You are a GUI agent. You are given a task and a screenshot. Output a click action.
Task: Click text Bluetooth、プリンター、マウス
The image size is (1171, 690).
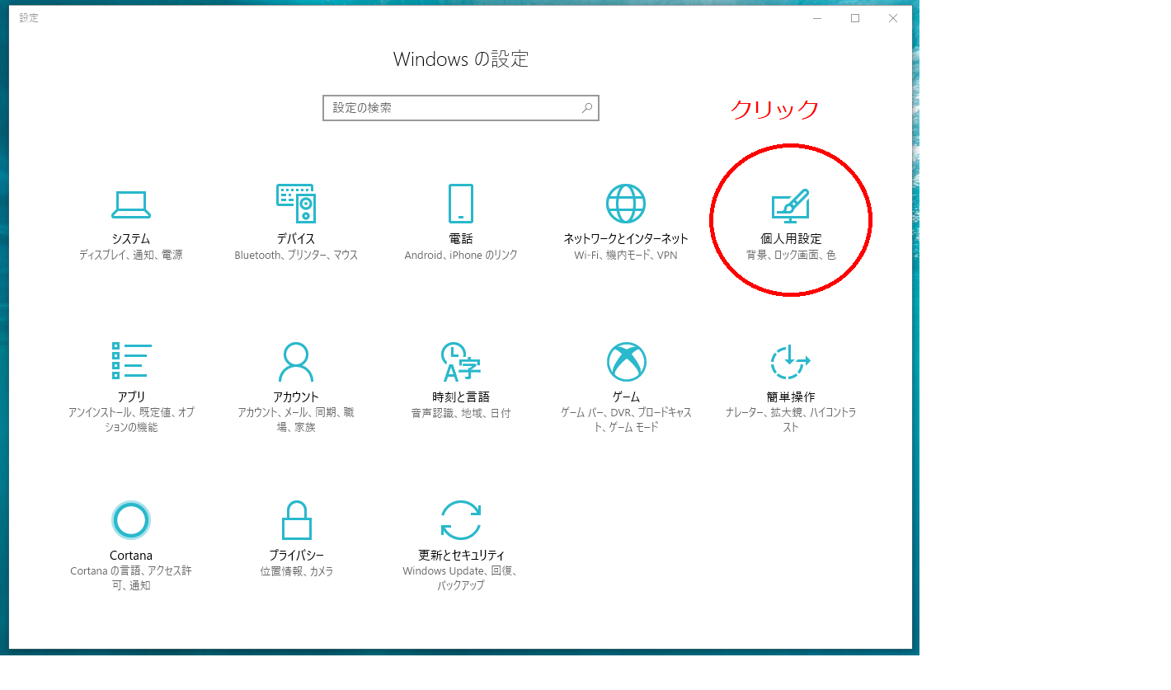point(296,256)
